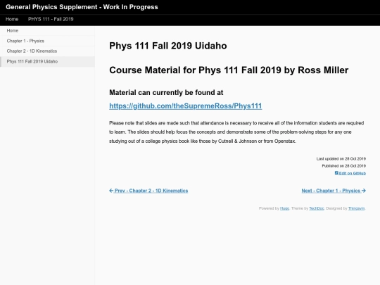Click the Material can currently be found at heading
This screenshot has width=380, height=285.
166,93
